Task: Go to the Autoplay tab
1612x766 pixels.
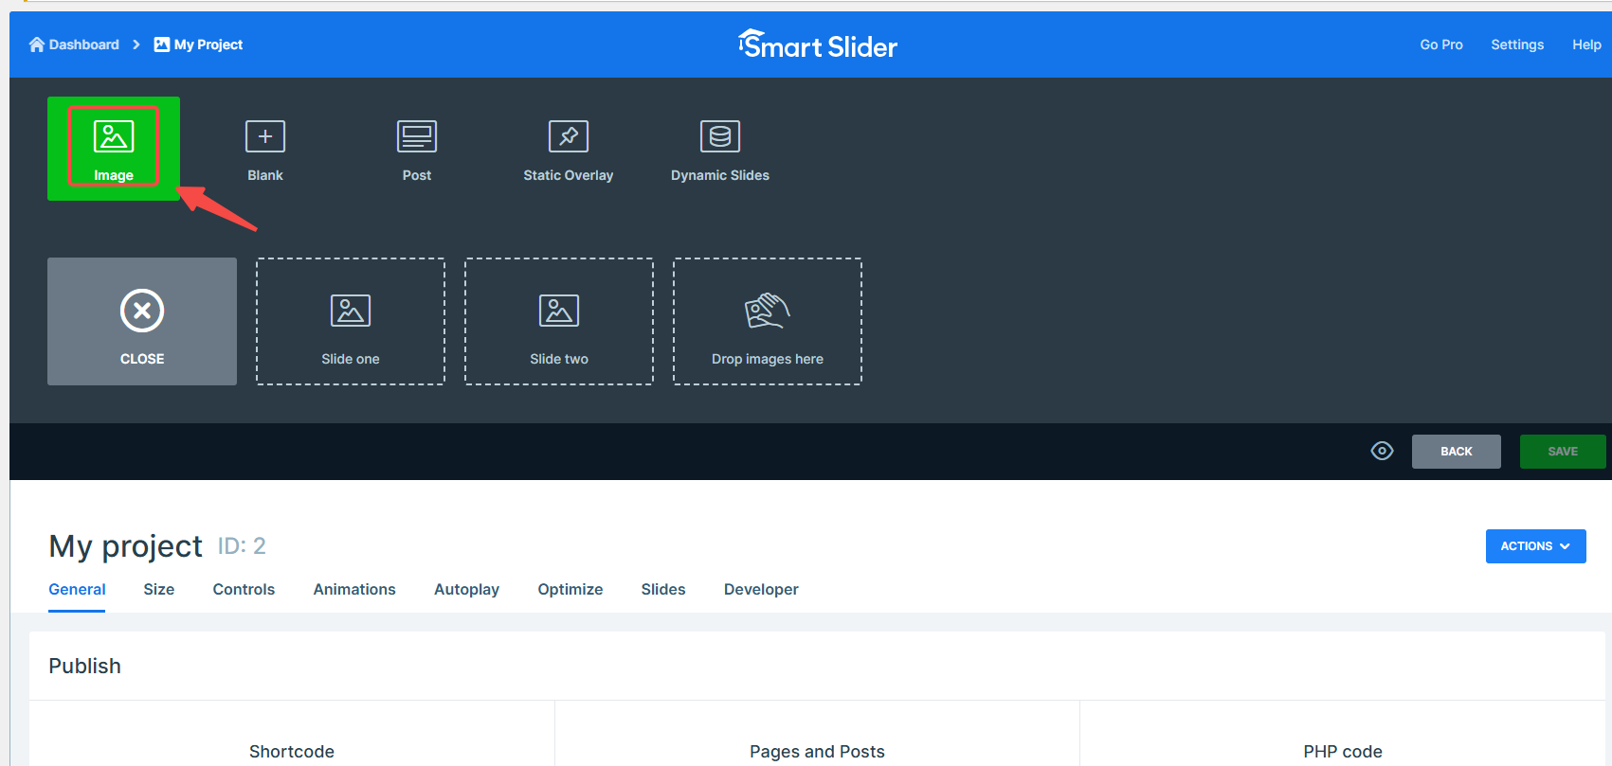Action: click(x=466, y=589)
